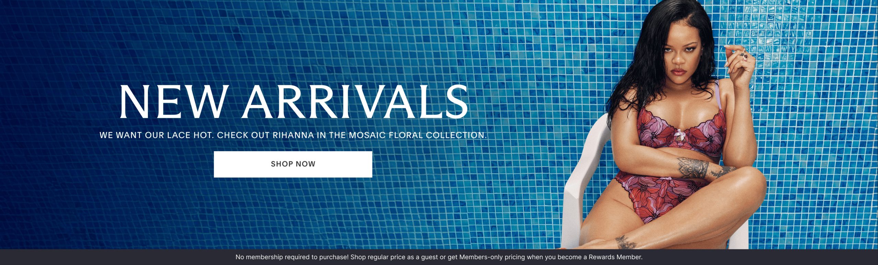Click the Mosaic Floral Collection tagline text
Image resolution: width=878 pixels, height=265 pixels.
[x=293, y=135]
